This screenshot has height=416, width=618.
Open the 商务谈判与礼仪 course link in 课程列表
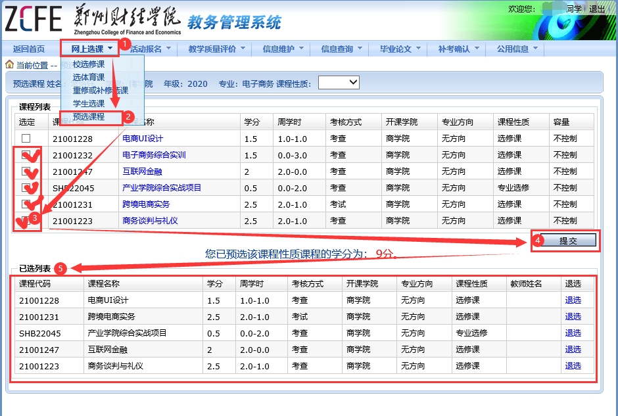pyautogui.click(x=150, y=221)
